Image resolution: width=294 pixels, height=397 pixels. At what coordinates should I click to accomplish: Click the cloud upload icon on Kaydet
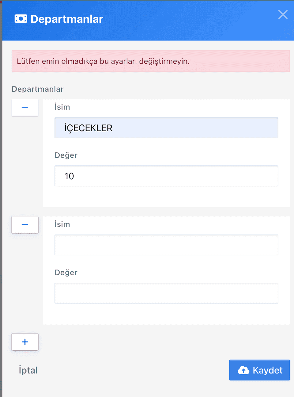click(244, 370)
